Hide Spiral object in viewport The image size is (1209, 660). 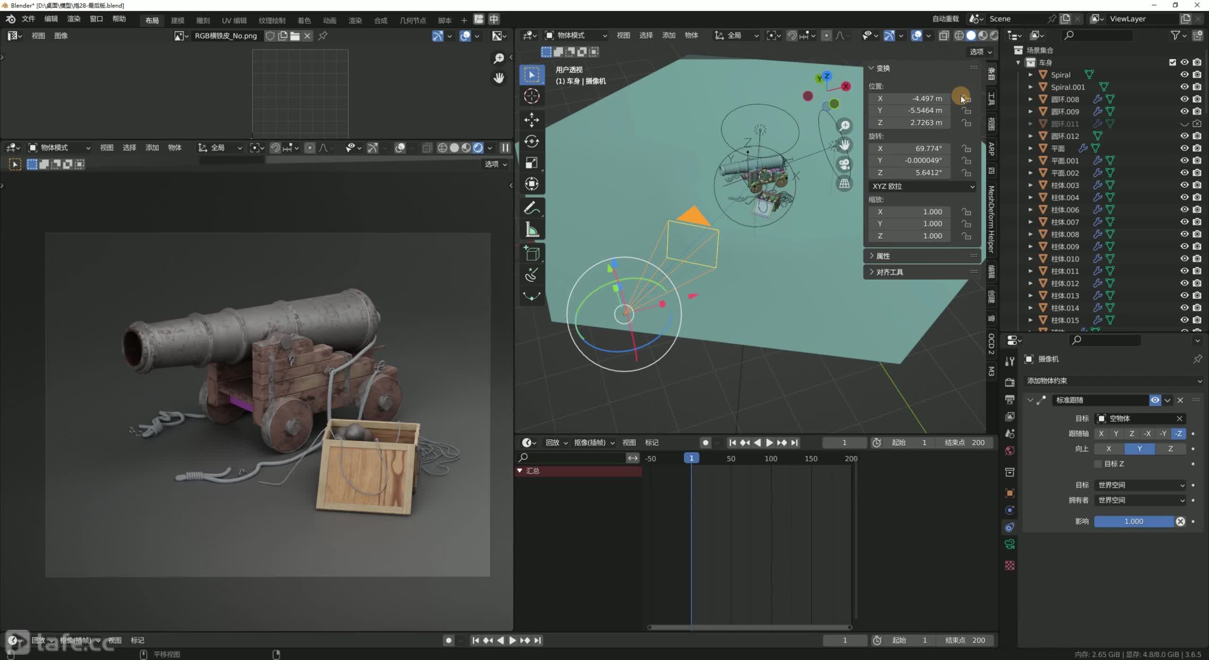coord(1184,75)
